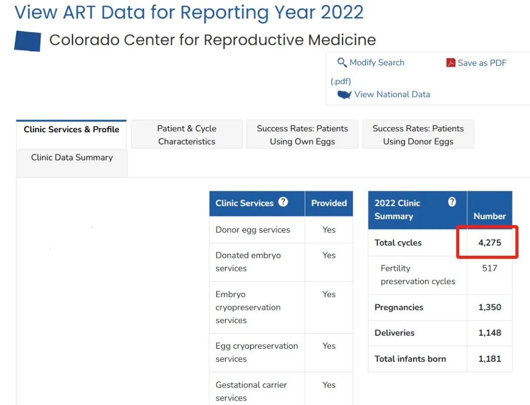Select Clinic Services & Profile tab

[x=71, y=134]
